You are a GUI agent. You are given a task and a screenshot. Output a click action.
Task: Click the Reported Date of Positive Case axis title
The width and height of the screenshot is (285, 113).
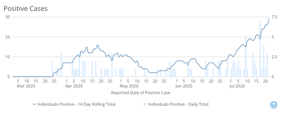(140, 92)
